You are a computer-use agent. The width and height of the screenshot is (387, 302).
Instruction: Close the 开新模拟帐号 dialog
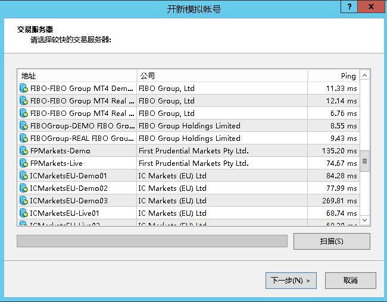pos(371,7)
